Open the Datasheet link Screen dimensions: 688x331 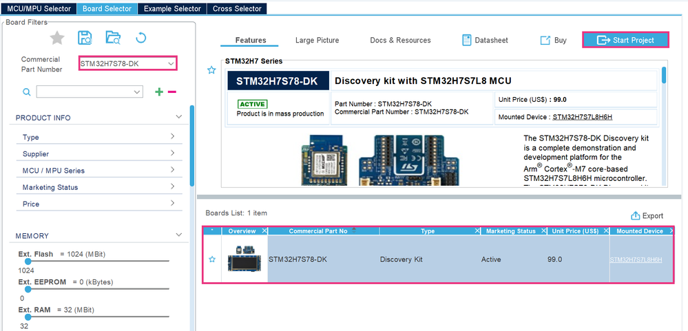point(492,40)
